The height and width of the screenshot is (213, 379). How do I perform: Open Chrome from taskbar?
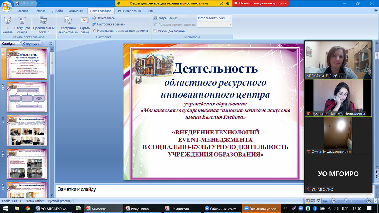point(27,208)
